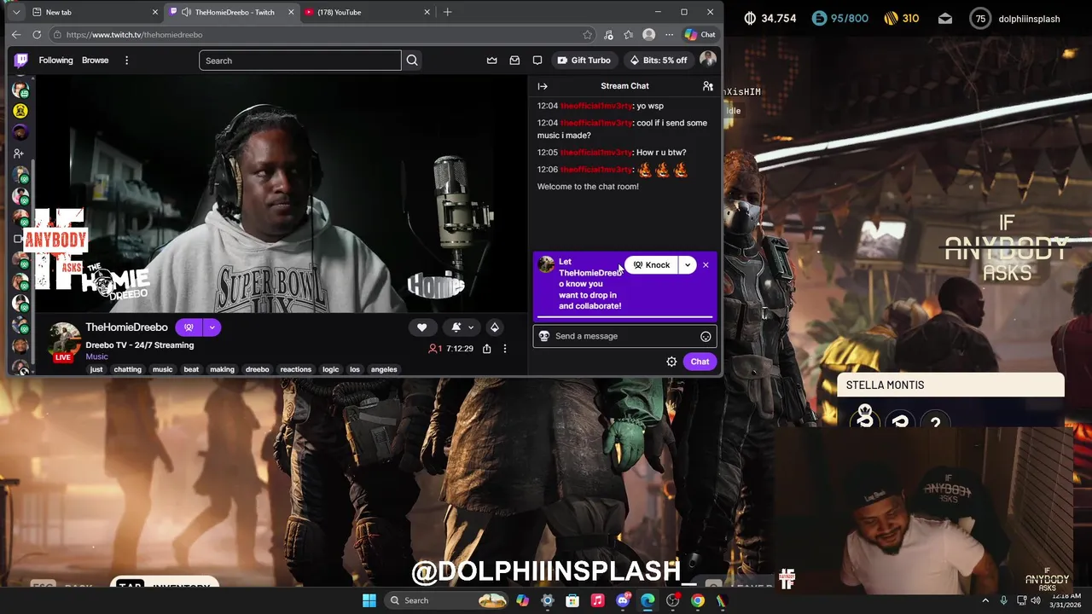Click the share stream icon
Image resolution: width=1092 pixels, height=614 pixels.
(486, 349)
